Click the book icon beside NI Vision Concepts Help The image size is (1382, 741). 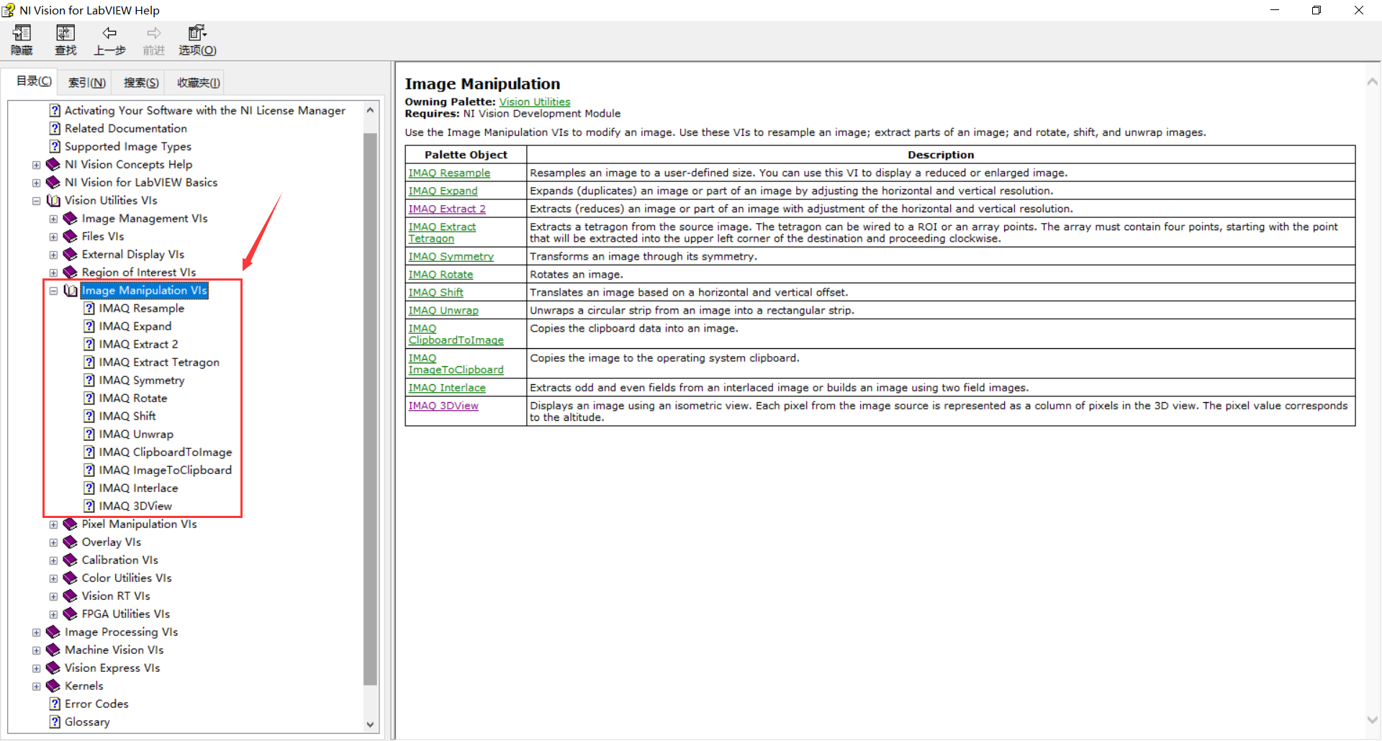pos(53,164)
